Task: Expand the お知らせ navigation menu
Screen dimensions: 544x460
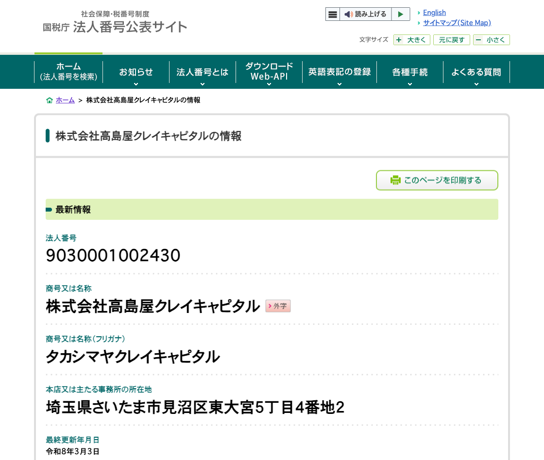Action: point(136,72)
